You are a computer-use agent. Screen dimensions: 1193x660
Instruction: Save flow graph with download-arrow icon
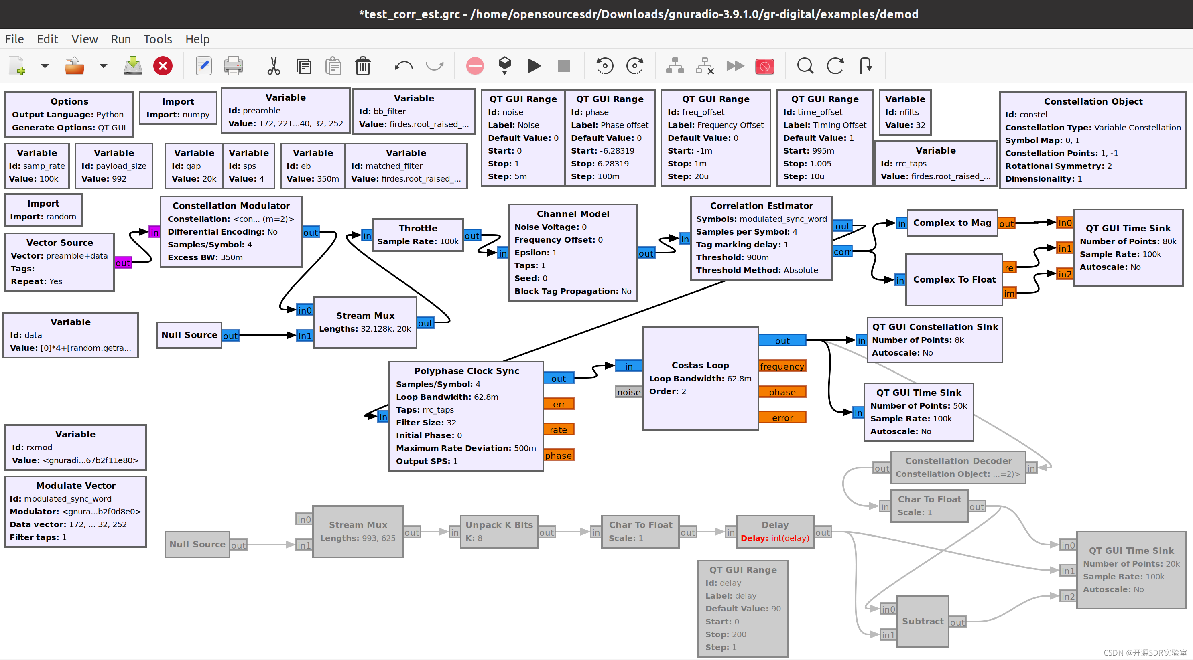(133, 66)
